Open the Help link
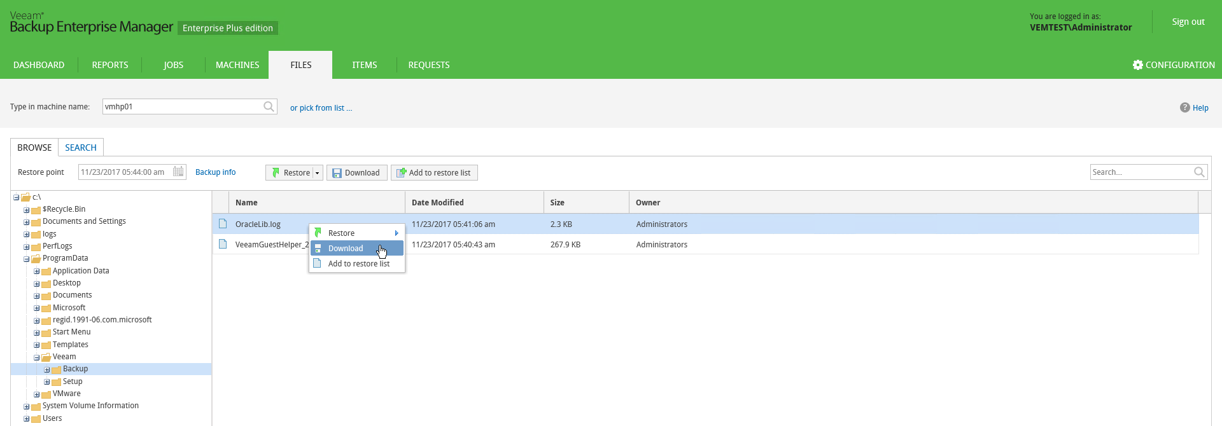Screen dimensions: 1222x426 pyautogui.click(x=1200, y=108)
